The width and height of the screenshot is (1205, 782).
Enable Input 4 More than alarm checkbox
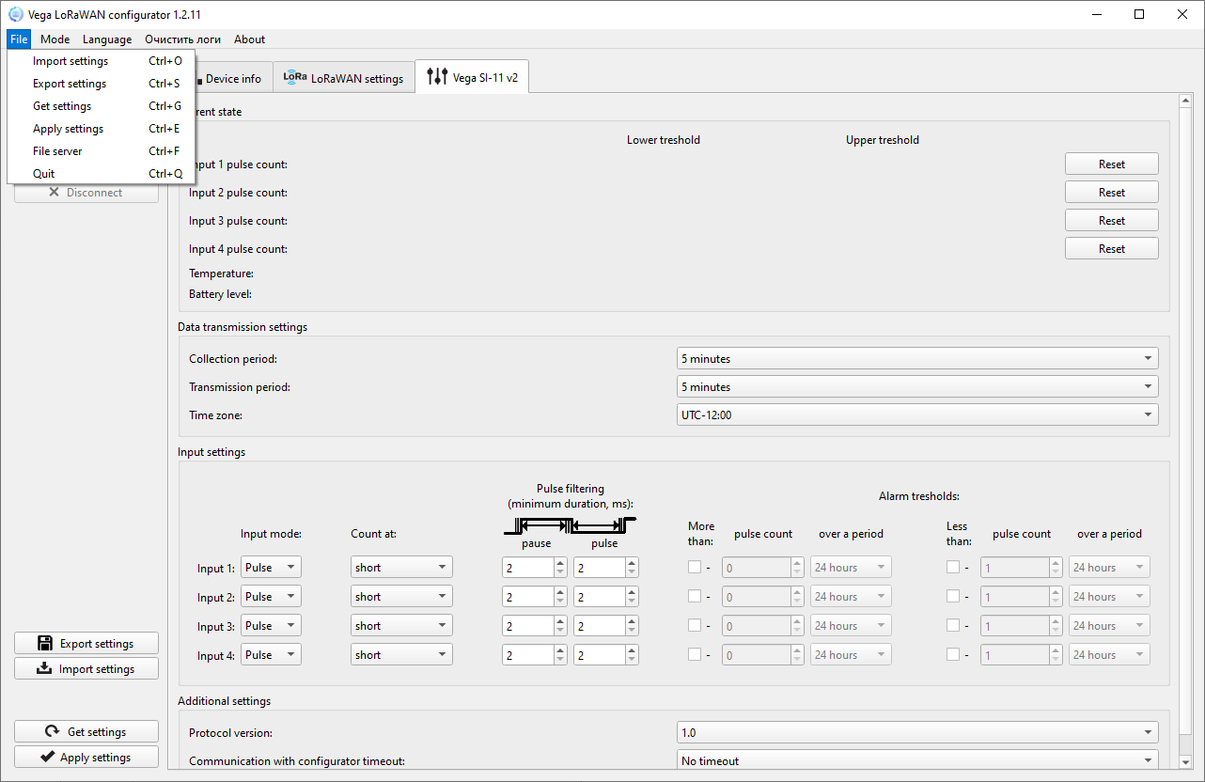click(695, 655)
